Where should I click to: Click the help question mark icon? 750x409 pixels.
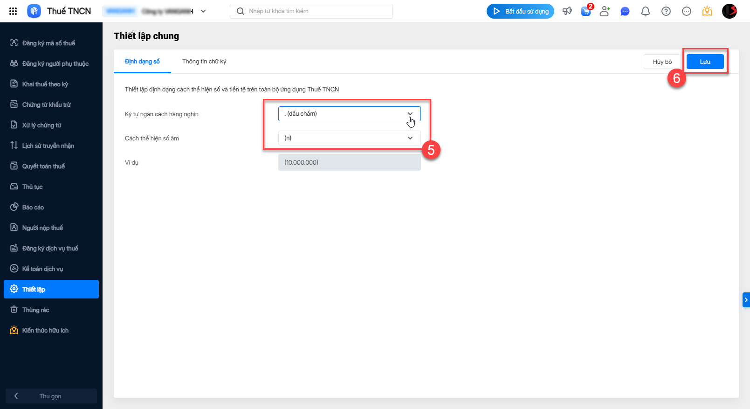point(666,11)
